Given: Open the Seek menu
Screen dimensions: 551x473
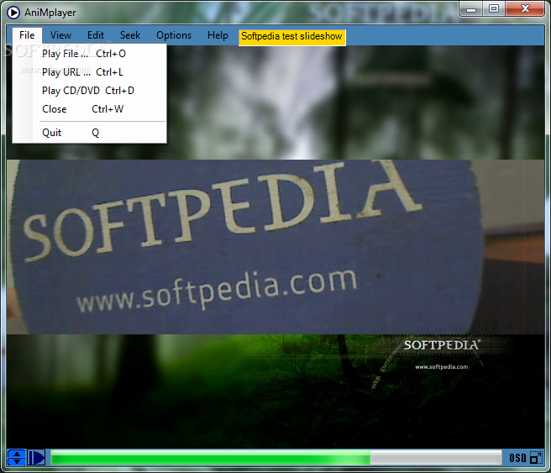Looking at the screenshot, I should pyautogui.click(x=130, y=35).
